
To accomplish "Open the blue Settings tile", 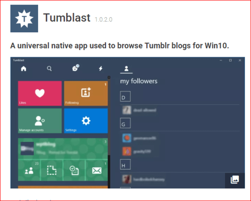I will 86,121.
